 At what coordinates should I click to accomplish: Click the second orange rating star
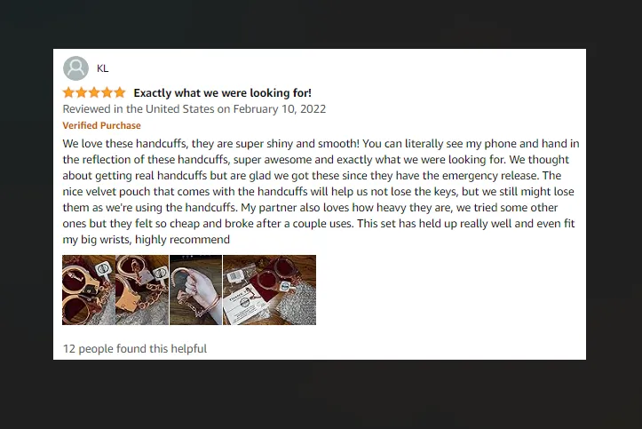(x=82, y=92)
